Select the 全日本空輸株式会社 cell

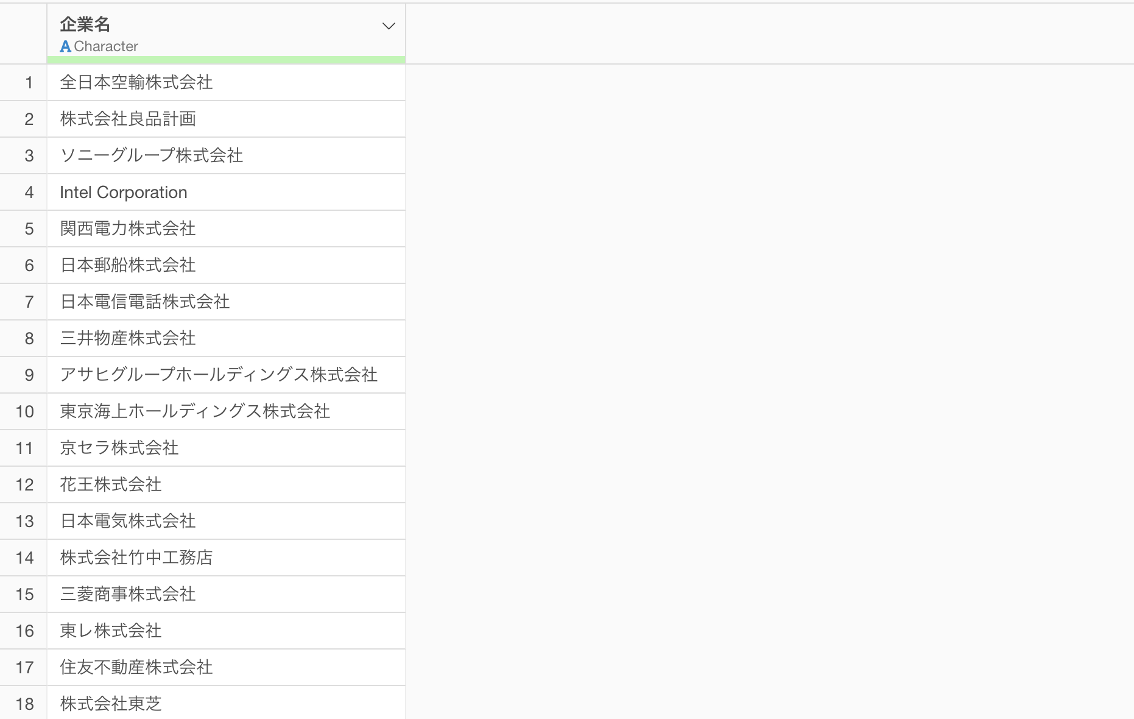point(136,82)
